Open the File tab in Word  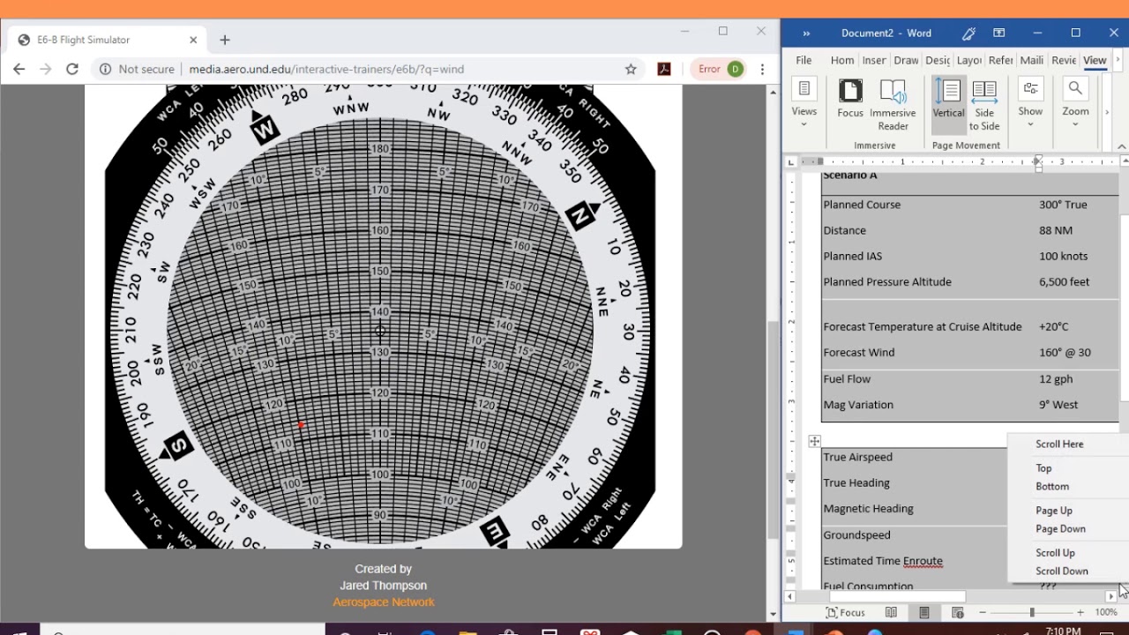804,60
